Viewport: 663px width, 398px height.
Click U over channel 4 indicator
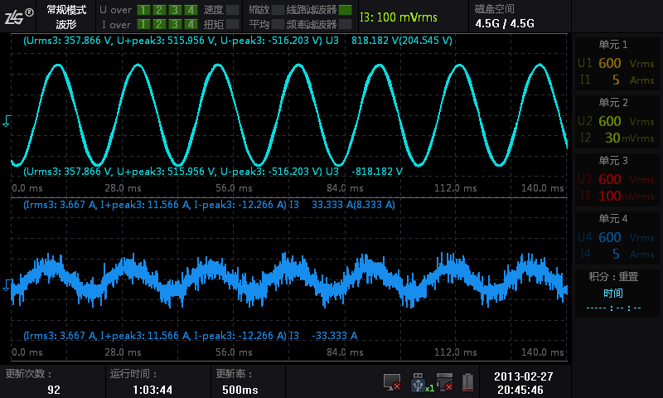tap(191, 10)
